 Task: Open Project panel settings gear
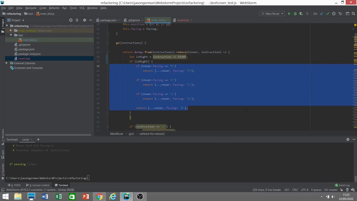[x=85, y=20]
